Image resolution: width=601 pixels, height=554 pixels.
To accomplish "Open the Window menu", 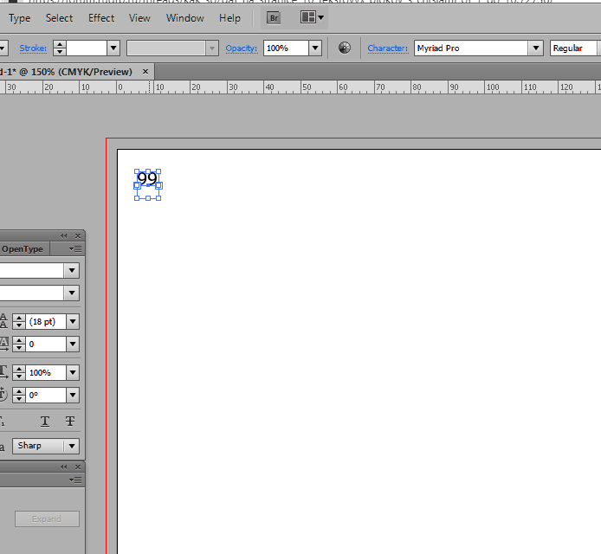I will point(184,18).
